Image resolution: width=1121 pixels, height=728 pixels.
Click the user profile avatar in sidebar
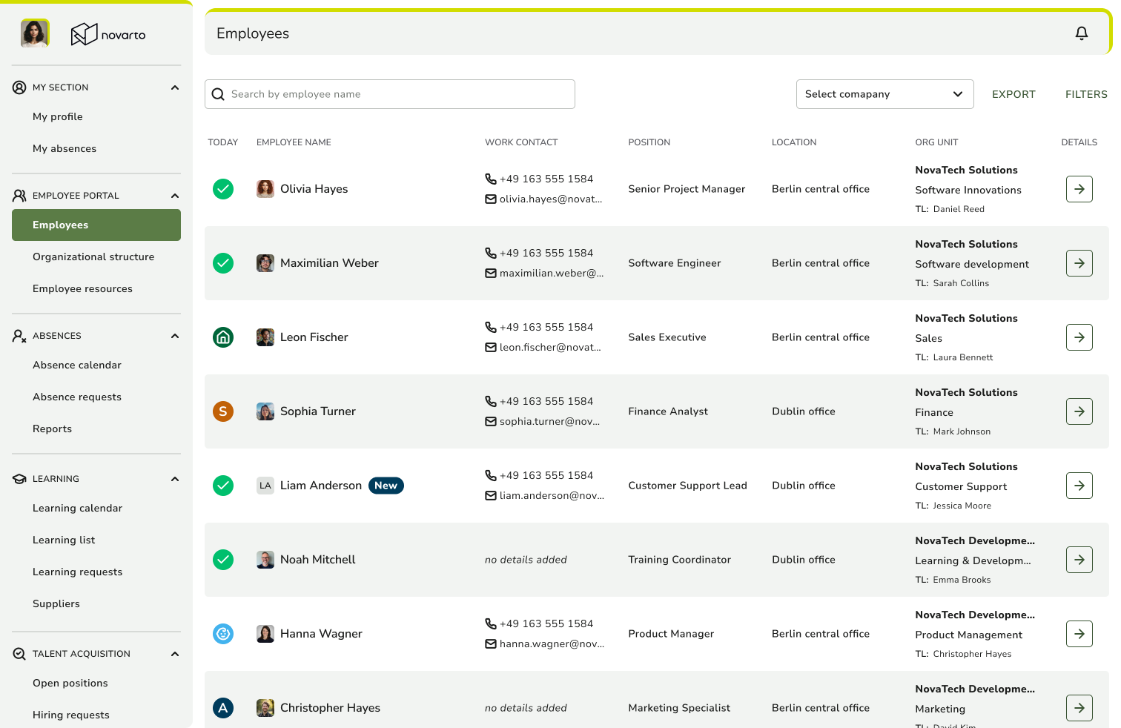click(x=35, y=33)
